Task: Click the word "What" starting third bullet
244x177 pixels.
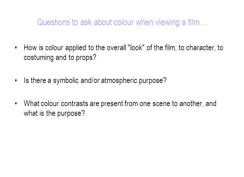Action: 31,104
